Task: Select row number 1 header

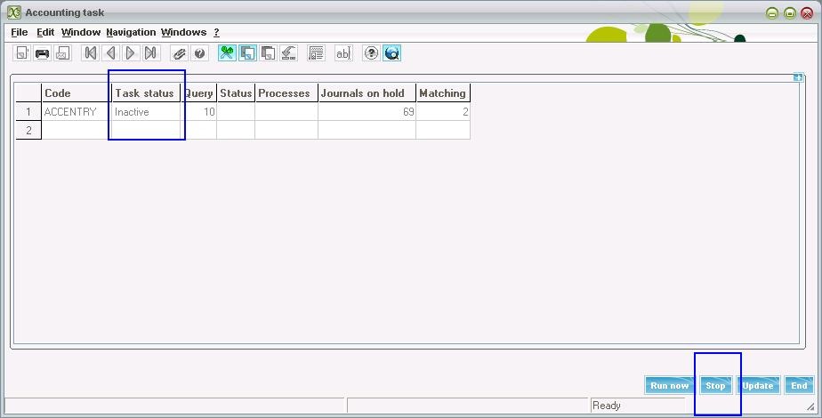Action: [28, 111]
